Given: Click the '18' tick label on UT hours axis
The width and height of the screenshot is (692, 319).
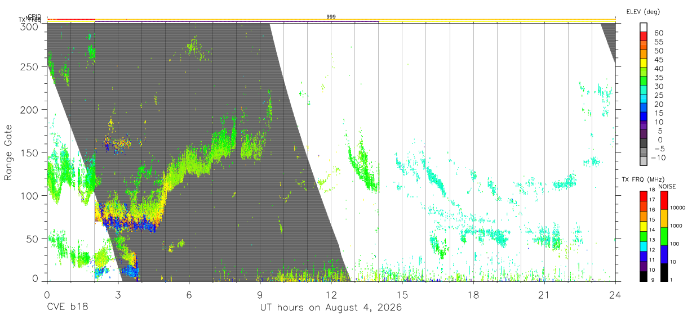Looking at the screenshot, I should pos(473,295).
